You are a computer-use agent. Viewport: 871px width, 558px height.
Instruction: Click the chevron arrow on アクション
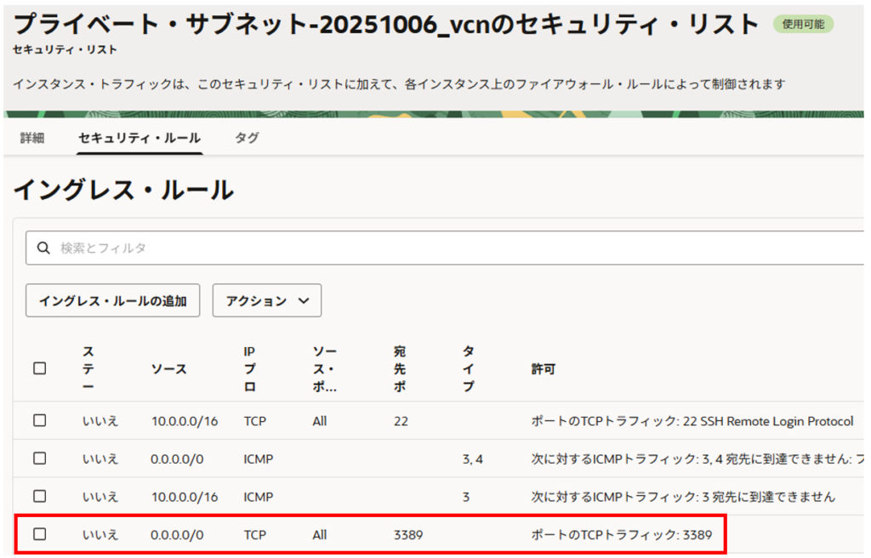click(304, 300)
